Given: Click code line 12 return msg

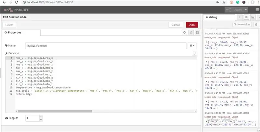Looking at the screenshot, I should coord(24,94).
